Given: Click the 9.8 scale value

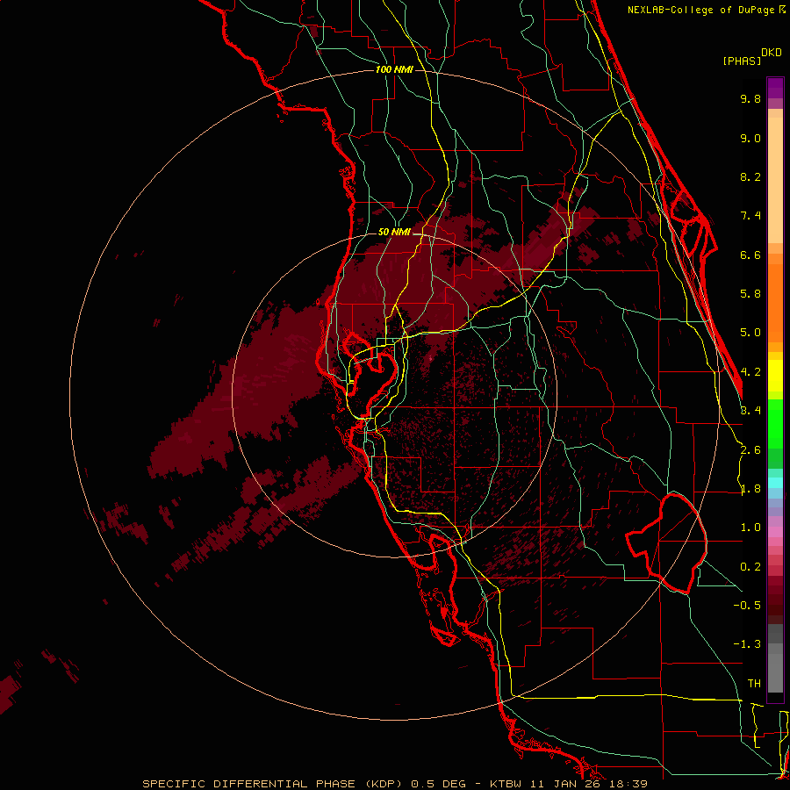Looking at the screenshot, I should tap(750, 98).
